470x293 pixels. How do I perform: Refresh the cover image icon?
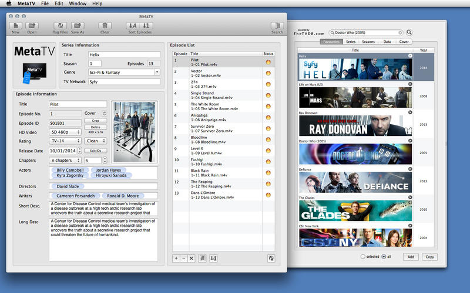[x=105, y=113]
